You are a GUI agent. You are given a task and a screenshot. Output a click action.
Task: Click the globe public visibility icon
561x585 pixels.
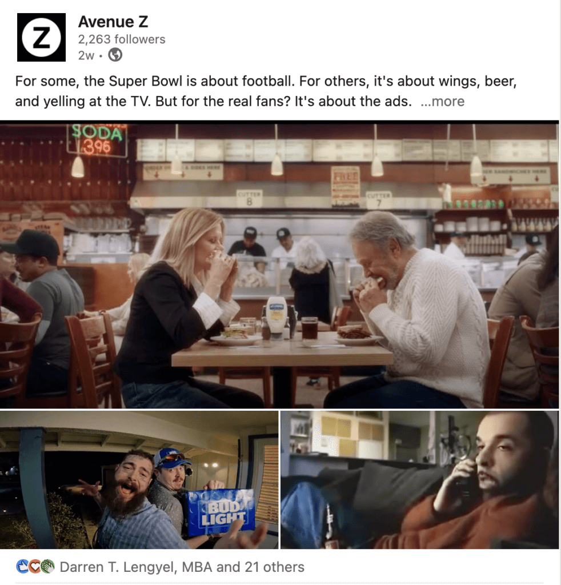click(x=115, y=55)
